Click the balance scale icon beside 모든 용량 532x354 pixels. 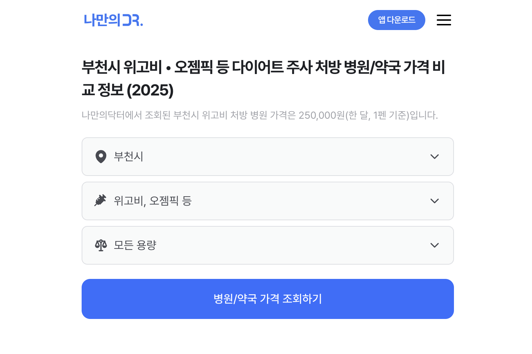pos(101,245)
